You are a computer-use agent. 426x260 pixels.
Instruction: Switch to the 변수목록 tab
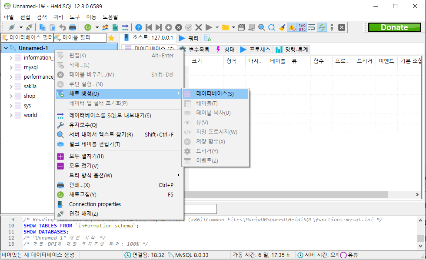pyautogui.click(x=195, y=50)
